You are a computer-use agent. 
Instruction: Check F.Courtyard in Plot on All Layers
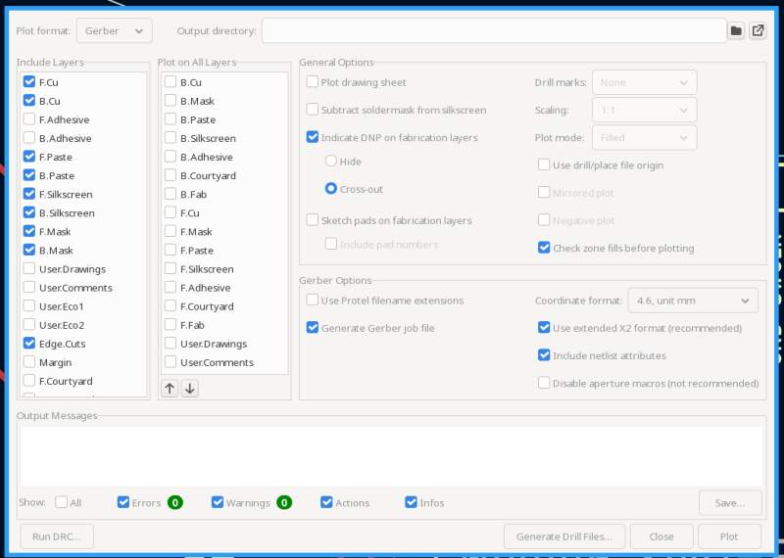point(171,306)
